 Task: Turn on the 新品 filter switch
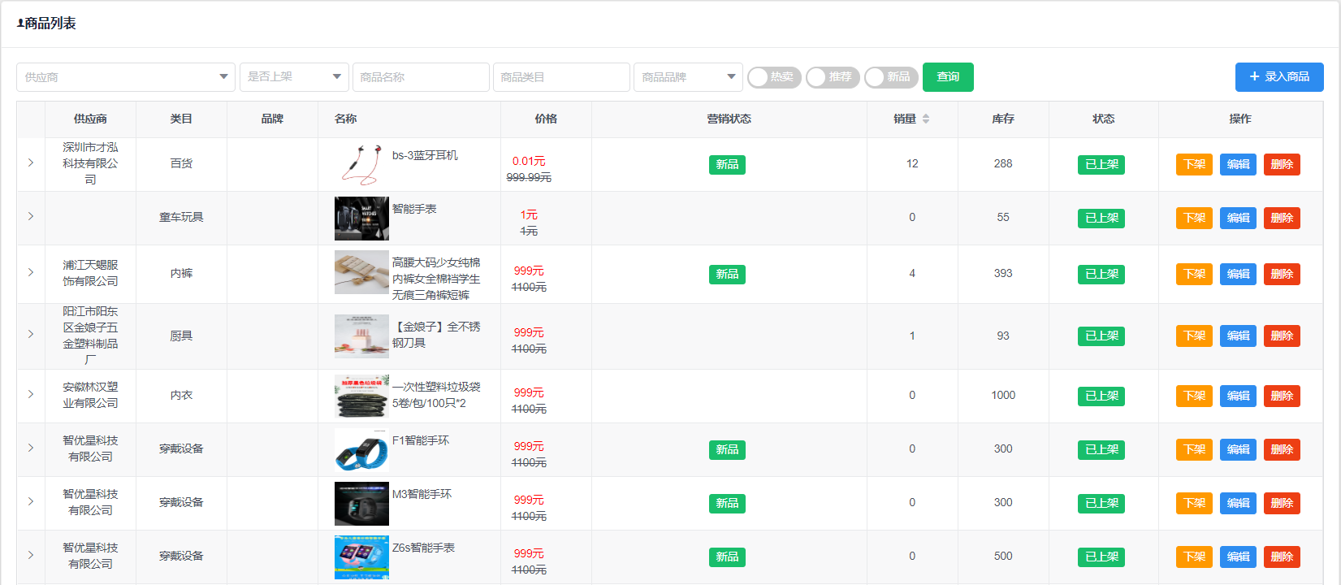890,77
